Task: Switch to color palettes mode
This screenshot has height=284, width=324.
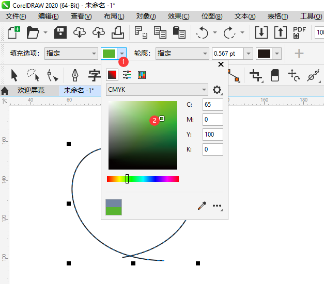Action: pos(142,75)
